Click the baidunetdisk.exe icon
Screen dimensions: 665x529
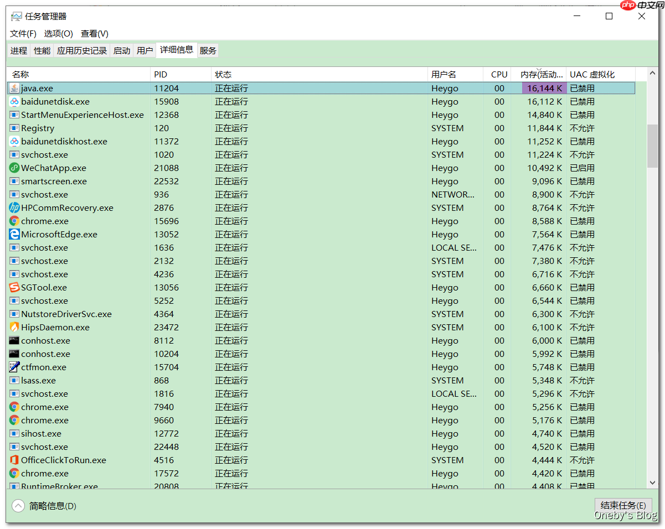[x=13, y=101]
